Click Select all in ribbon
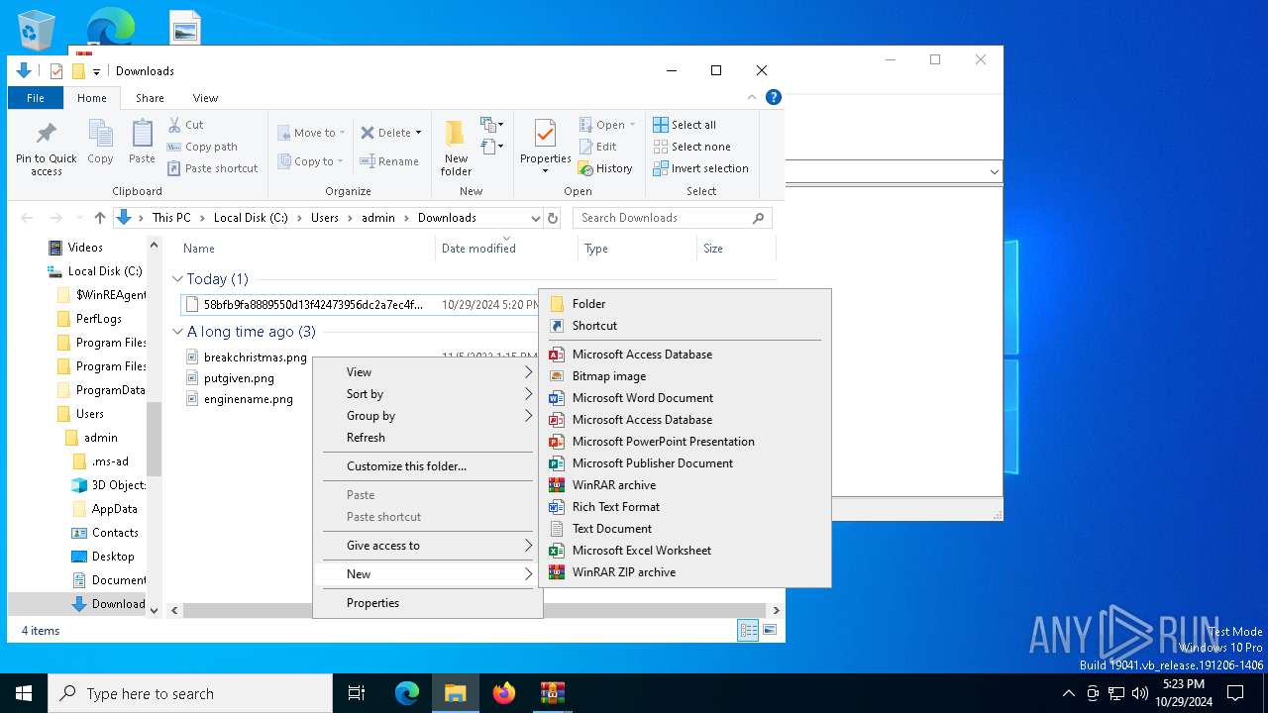This screenshot has width=1268, height=713. [685, 125]
